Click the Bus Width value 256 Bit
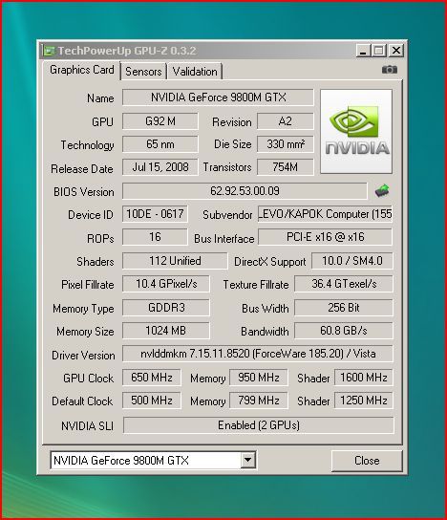 click(344, 308)
